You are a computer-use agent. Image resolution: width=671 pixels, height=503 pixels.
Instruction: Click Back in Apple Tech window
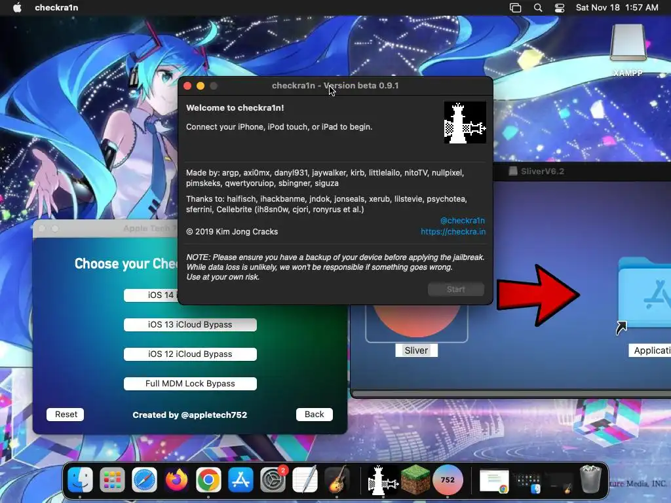314,415
